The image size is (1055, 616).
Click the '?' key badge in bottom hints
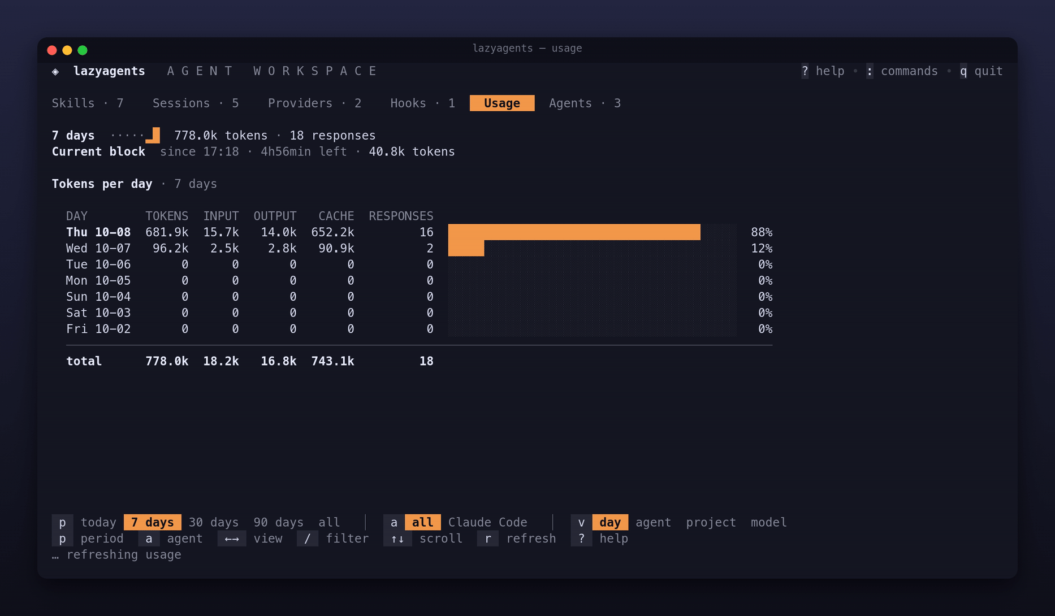(x=581, y=539)
